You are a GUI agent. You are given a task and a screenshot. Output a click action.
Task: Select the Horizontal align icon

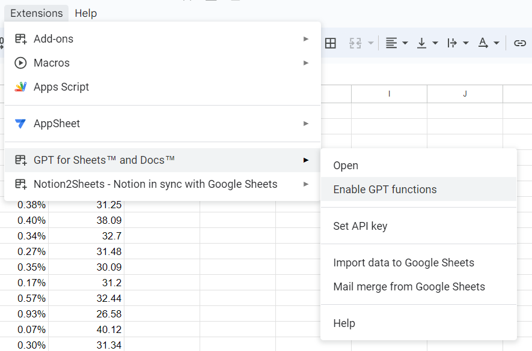(393, 43)
